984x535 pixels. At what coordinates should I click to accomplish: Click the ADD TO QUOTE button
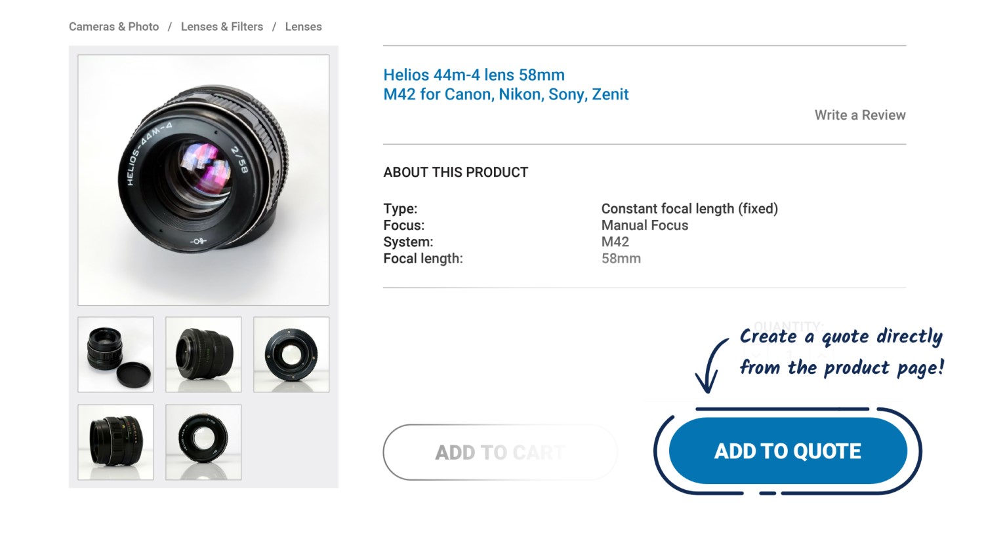pyautogui.click(x=787, y=451)
